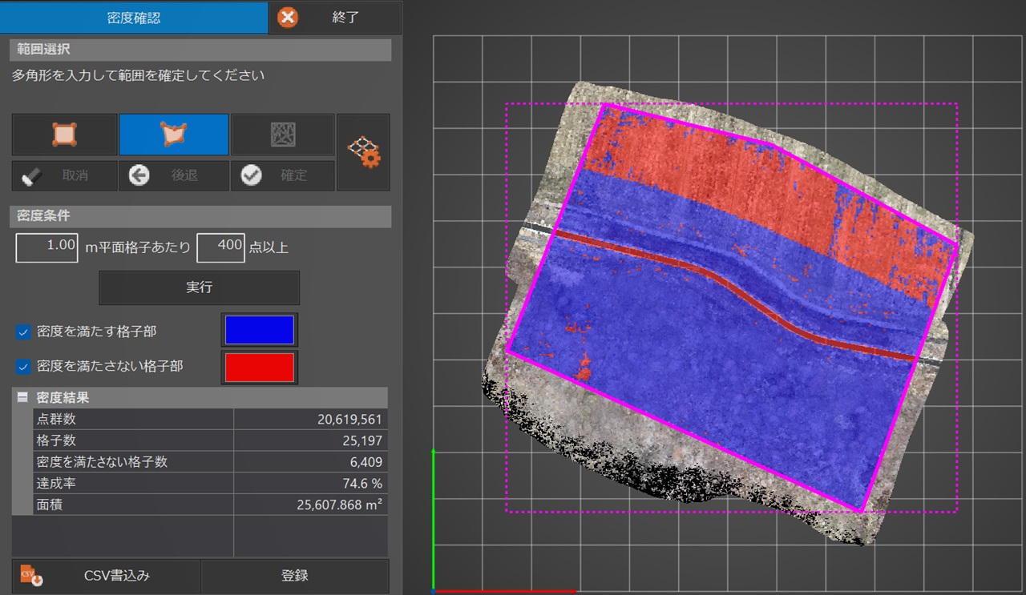This screenshot has width=1026, height=595.
Task: Select the polygon range selection tool
Action: pyautogui.click(x=174, y=135)
